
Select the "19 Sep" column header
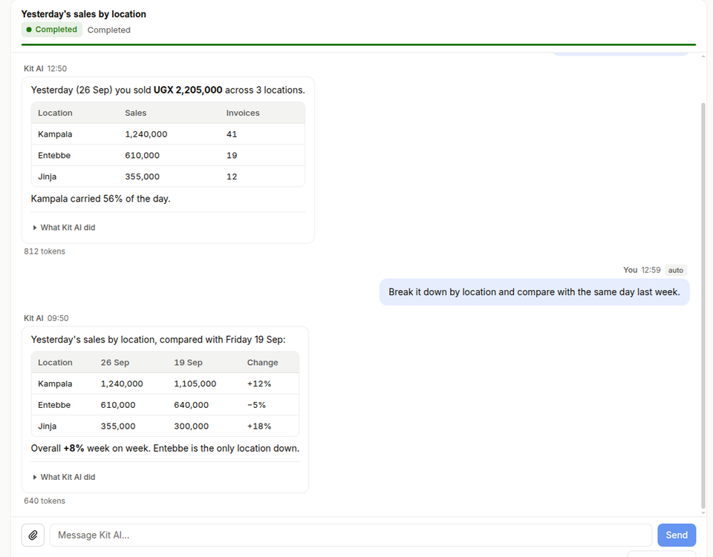pos(188,363)
